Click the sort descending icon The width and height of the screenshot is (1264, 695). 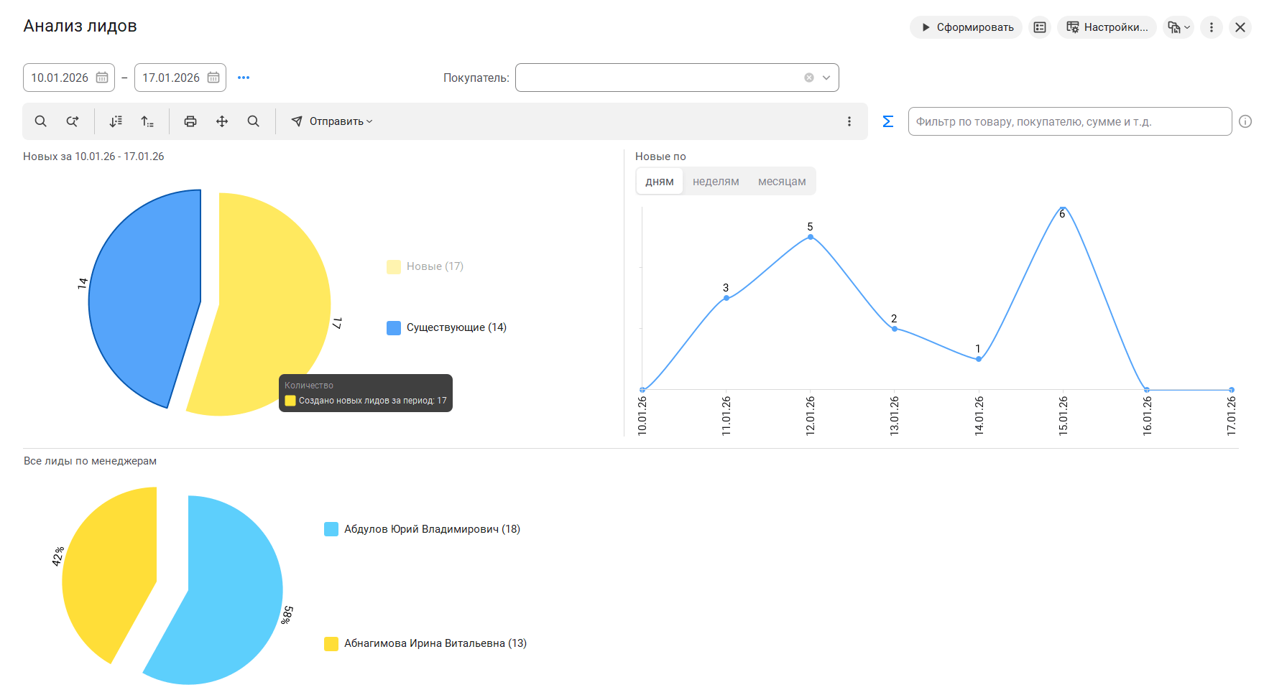click(x=116, y=121)
